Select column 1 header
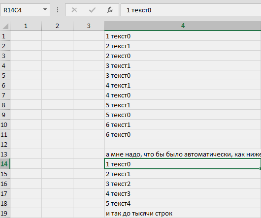261x218 pixels. (26, 26)
